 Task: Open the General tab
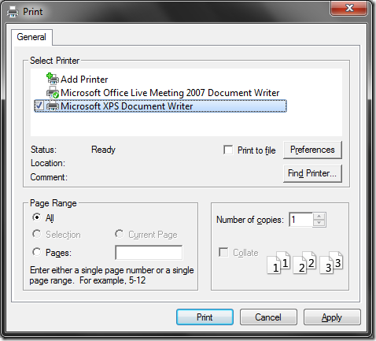31,37
